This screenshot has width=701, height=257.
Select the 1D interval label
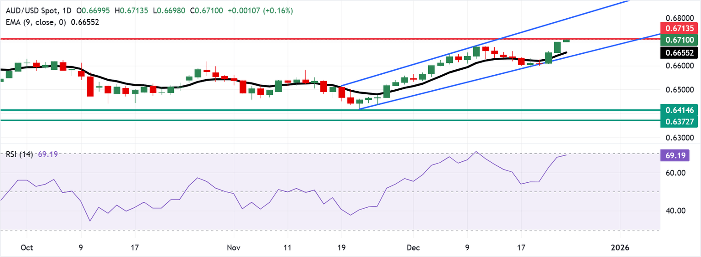[67, 10]
